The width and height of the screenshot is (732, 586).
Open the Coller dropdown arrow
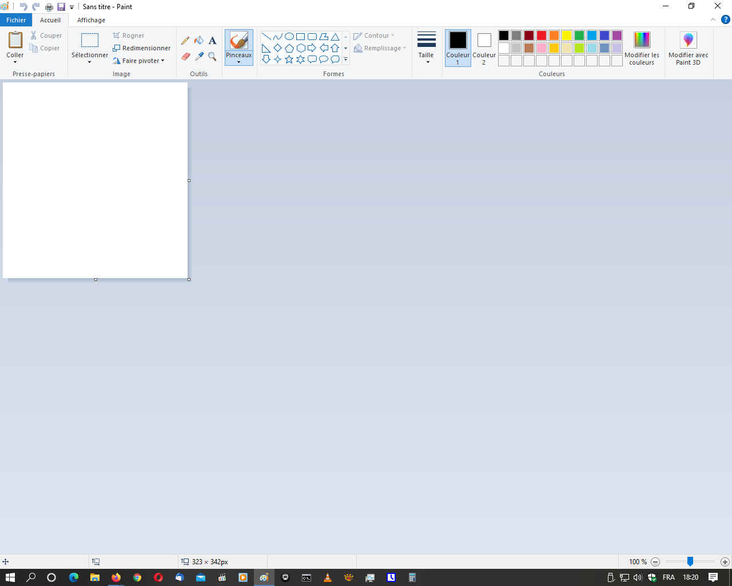click(x=15, y=62)
